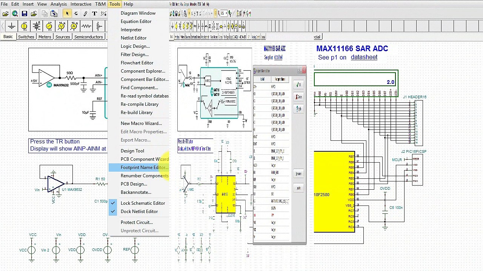Choose Find Component... entry
The width and height of the screenshot is (483, 271).
click(138, 88)
